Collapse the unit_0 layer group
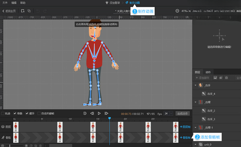241x147 pixels. click(x=195, y=144)
